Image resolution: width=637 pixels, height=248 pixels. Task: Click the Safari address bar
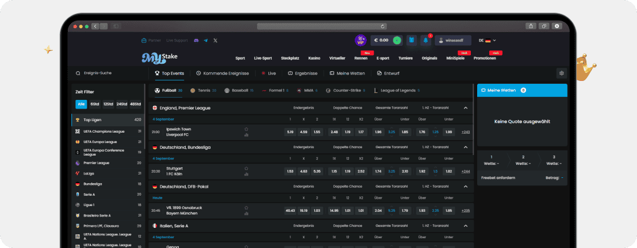pyautogui.click(x=322, y=26)
